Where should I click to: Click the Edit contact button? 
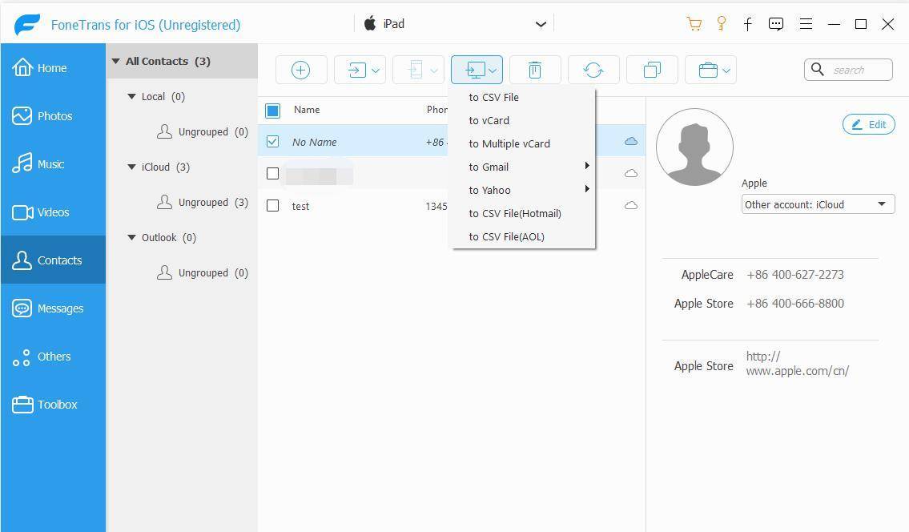tap(868, 124)
